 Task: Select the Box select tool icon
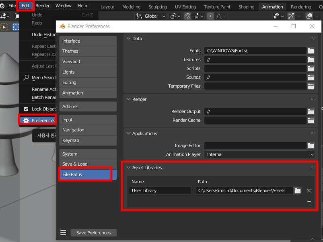coord(16,27)
